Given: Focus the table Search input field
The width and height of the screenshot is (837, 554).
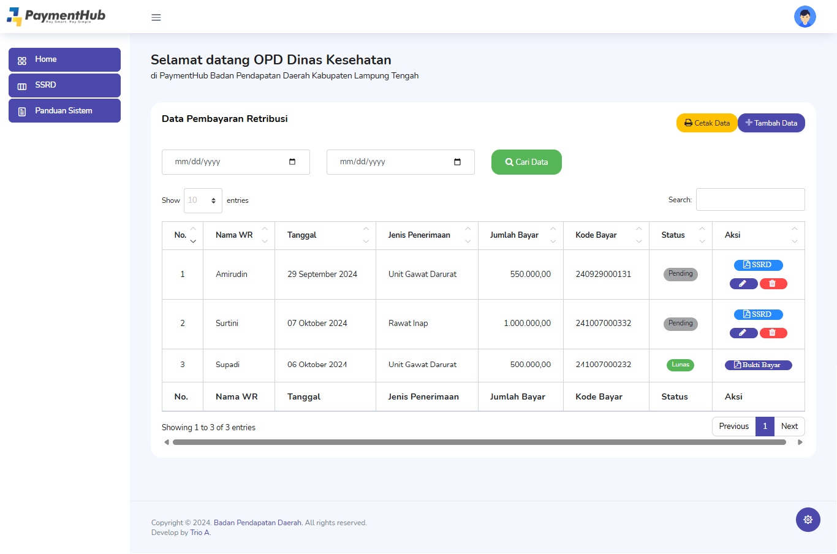Looking at the screenshot, I should coord(750,200).
